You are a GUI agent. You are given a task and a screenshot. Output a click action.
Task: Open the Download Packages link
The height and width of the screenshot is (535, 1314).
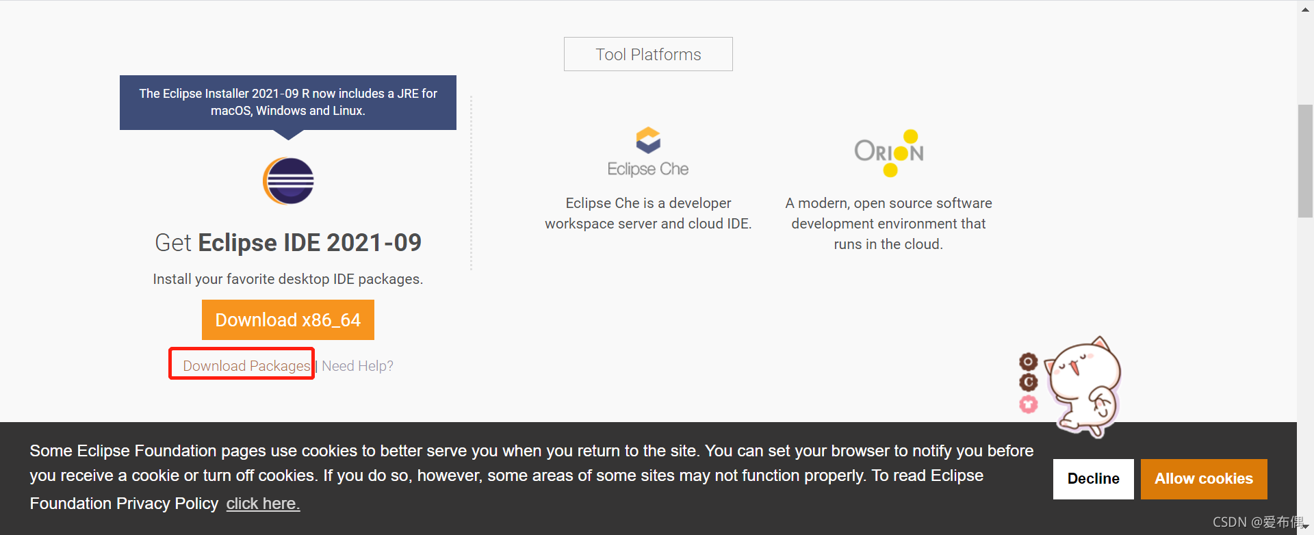pos(246,366)
